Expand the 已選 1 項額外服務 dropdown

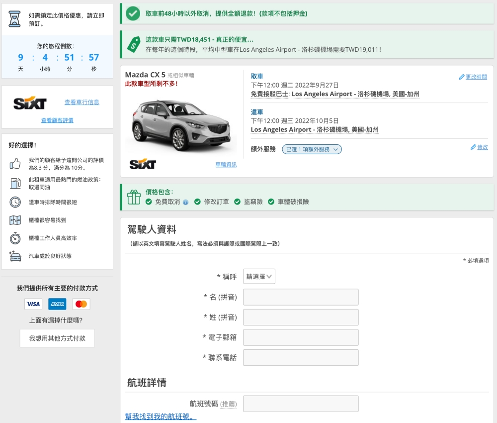[x=312, y=149]
